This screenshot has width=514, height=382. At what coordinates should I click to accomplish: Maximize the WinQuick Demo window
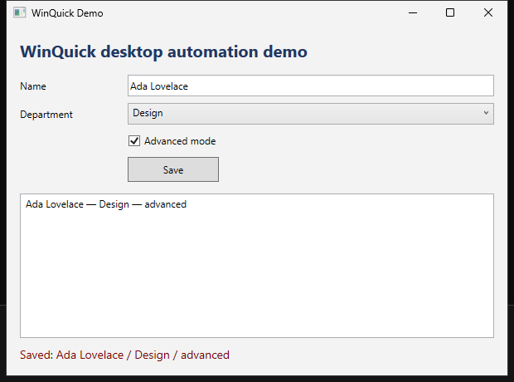pyautogui.click(x=450, y=12)
